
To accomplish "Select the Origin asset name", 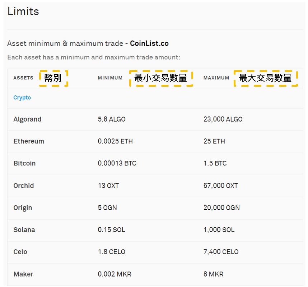I will (x=23, y=208).
